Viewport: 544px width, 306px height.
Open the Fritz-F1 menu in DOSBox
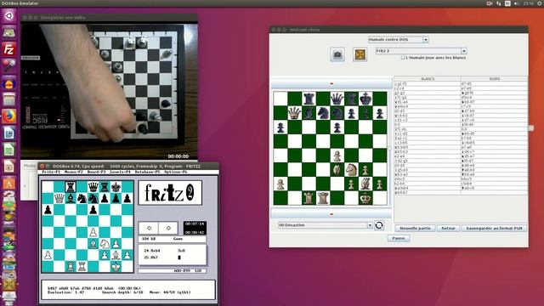click(51, 172)
